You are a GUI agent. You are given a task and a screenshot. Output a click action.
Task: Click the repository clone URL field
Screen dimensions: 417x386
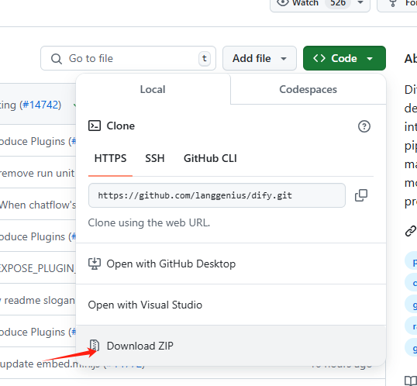[x=217, y=195]
